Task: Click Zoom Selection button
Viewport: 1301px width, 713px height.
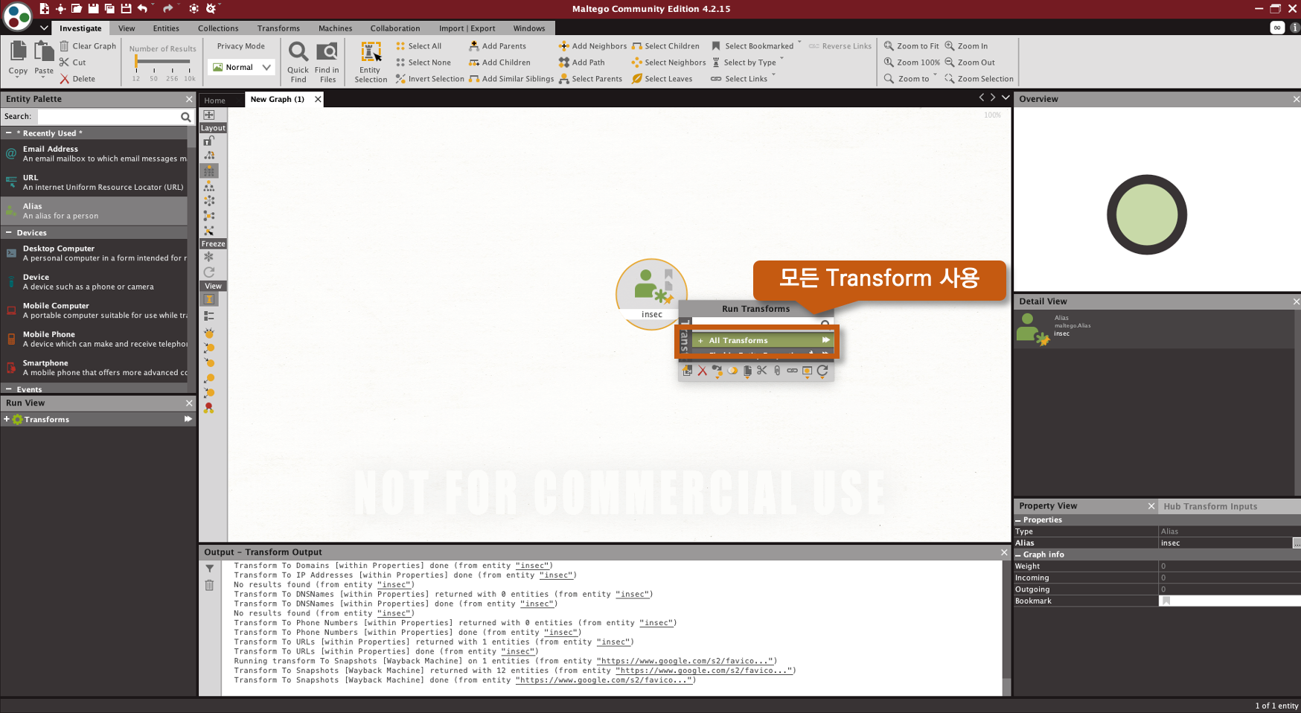Action: tap(979, 79)
